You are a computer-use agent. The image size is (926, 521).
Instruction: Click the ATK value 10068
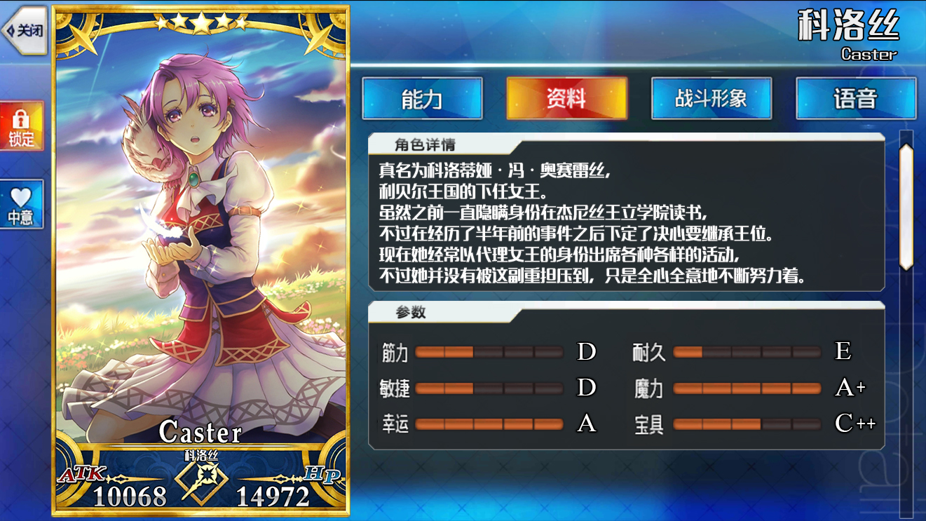pos(130,496)
